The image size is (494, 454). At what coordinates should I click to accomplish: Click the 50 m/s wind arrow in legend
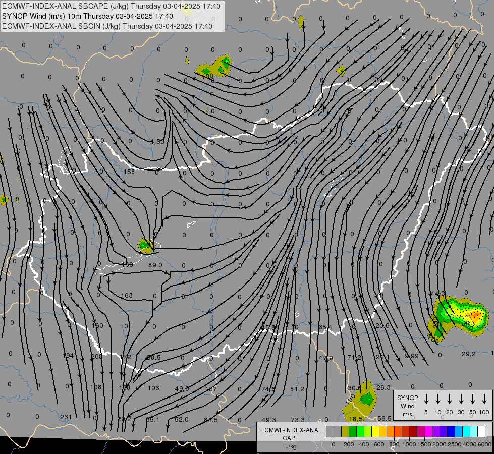[473, 399]
